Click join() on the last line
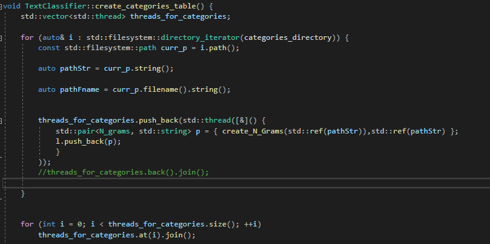The height and width of the screenshot is (244, 490). 177,235
